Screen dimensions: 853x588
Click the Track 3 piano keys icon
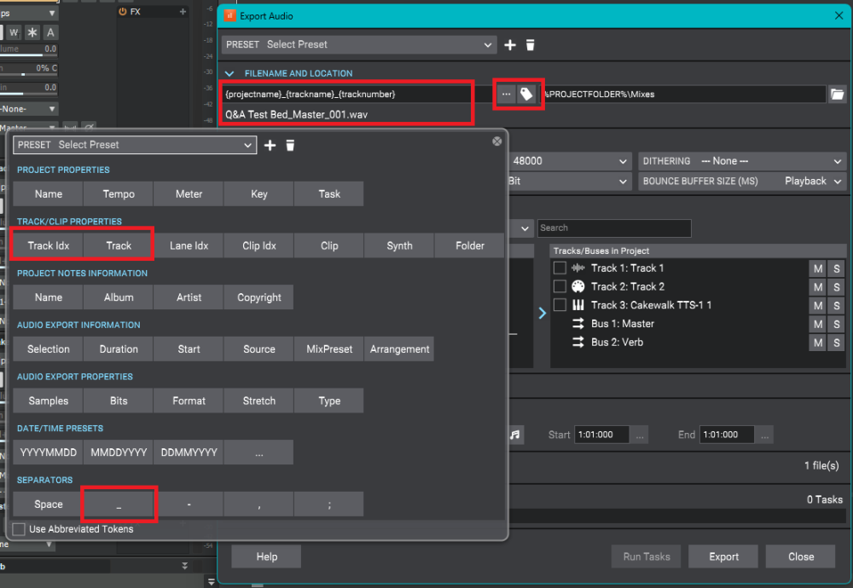click(578, 305)
